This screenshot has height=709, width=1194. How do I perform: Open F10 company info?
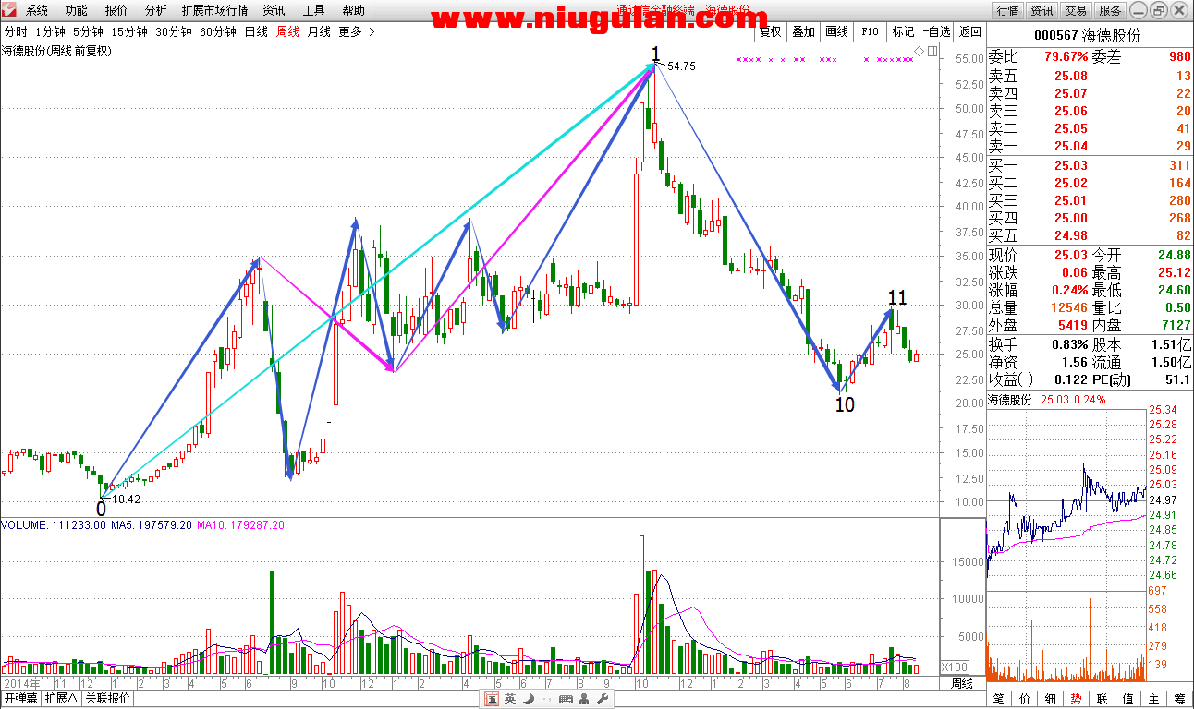click(x=870, y=31)
